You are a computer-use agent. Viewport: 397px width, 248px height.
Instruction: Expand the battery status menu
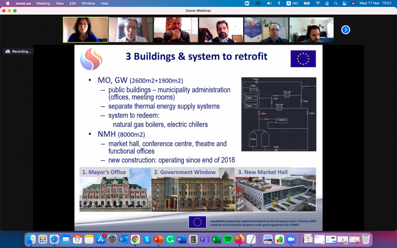pos(307,3)
